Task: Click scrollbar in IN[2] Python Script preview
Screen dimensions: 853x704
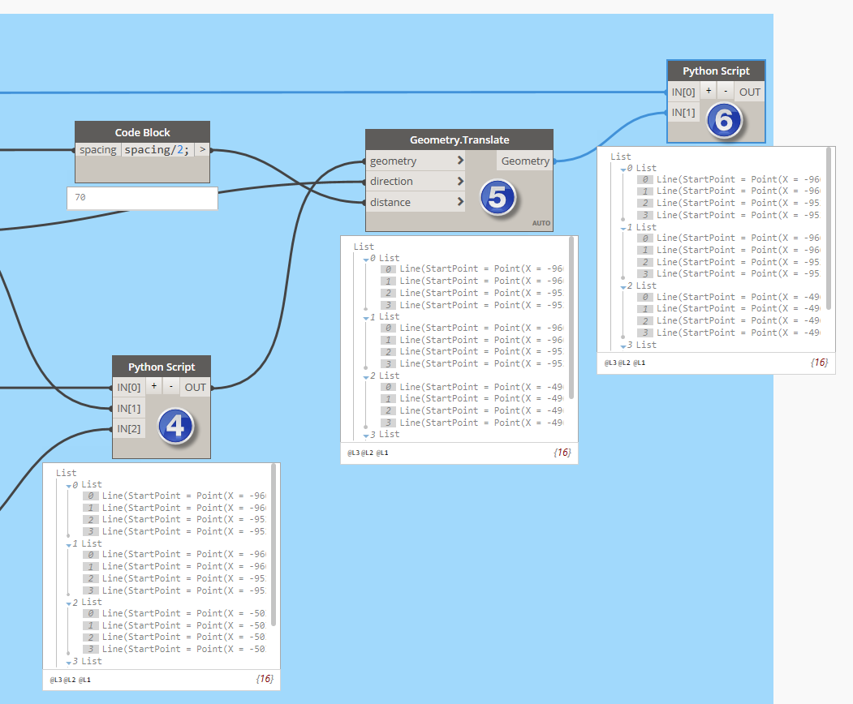Action: (274, 545)
